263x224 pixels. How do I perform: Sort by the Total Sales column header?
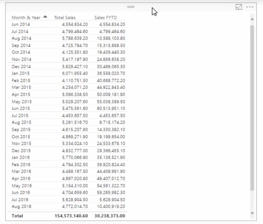pos(65,18)
